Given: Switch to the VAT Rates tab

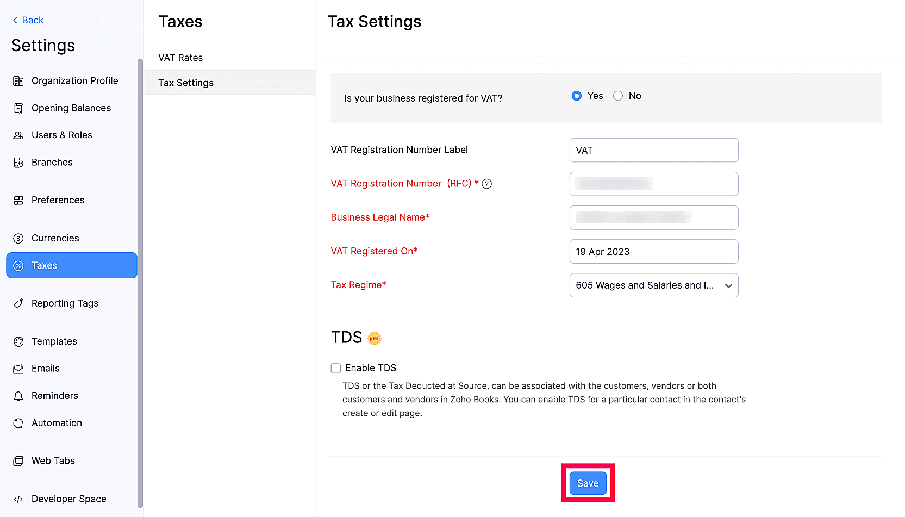Looking at the screenshot, I should coord(180,57).
